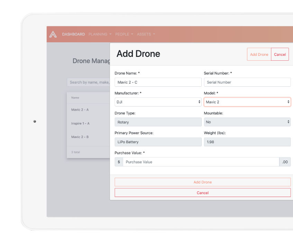
Task: Focus the drone search box behind the dialog
Action: [89, 82]
